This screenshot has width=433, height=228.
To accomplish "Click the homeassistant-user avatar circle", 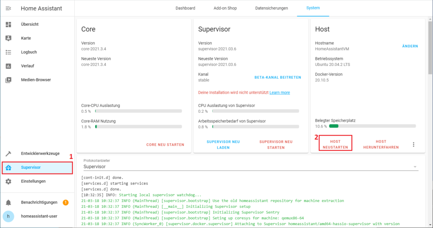I will (x=8, y=217).
